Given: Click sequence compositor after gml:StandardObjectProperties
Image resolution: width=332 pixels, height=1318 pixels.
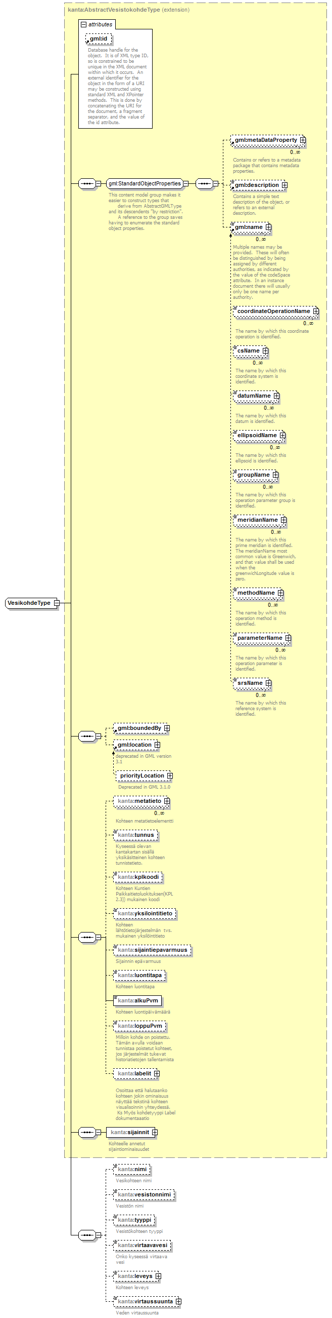Looking at the screenshot, I should coord(204,183).
